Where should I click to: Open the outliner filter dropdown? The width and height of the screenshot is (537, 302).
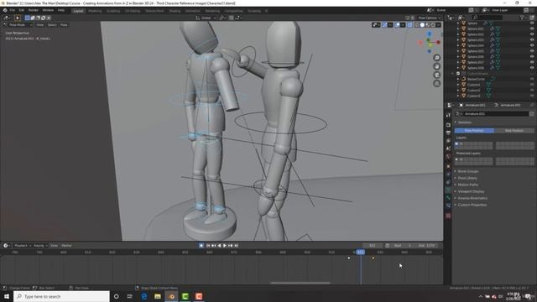[x=523, y=18]
